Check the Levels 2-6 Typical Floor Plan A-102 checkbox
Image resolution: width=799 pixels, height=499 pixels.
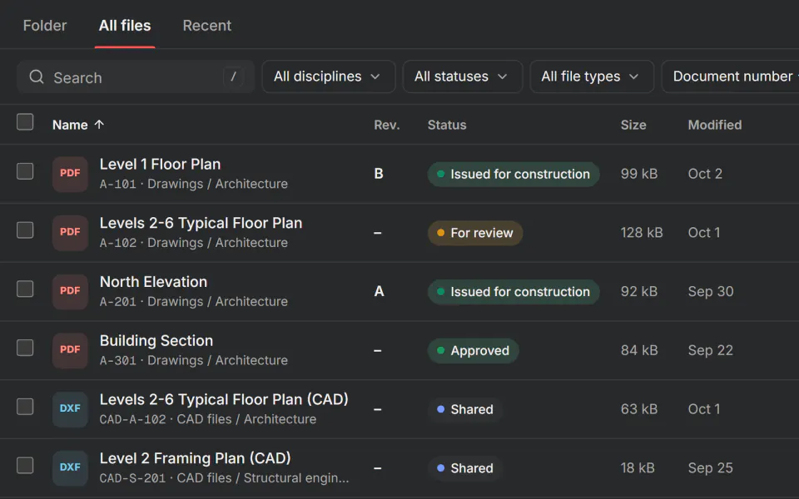[25, 230]
